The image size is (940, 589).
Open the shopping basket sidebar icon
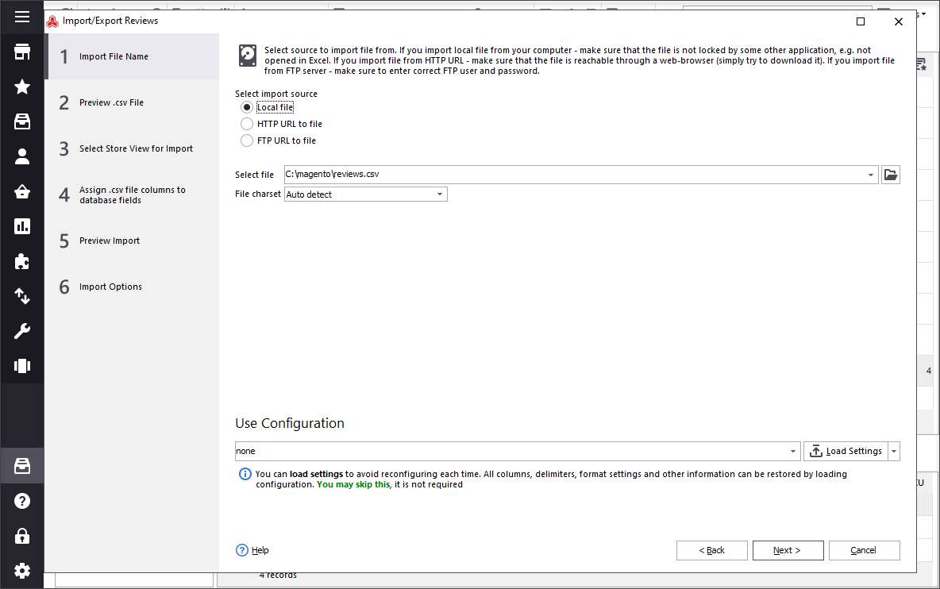tap(22, 192)
